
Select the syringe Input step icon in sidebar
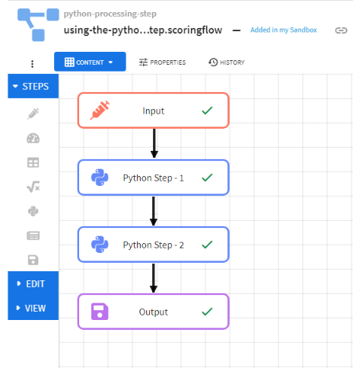point(33,114)
